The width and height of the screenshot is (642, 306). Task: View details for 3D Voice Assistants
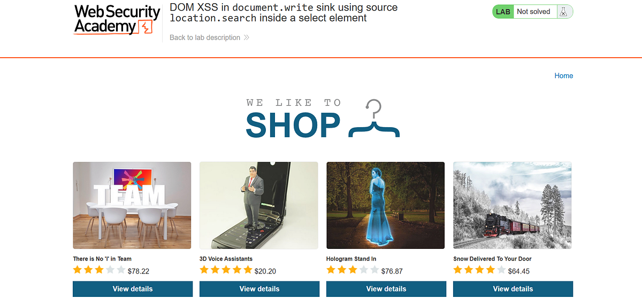259,289
